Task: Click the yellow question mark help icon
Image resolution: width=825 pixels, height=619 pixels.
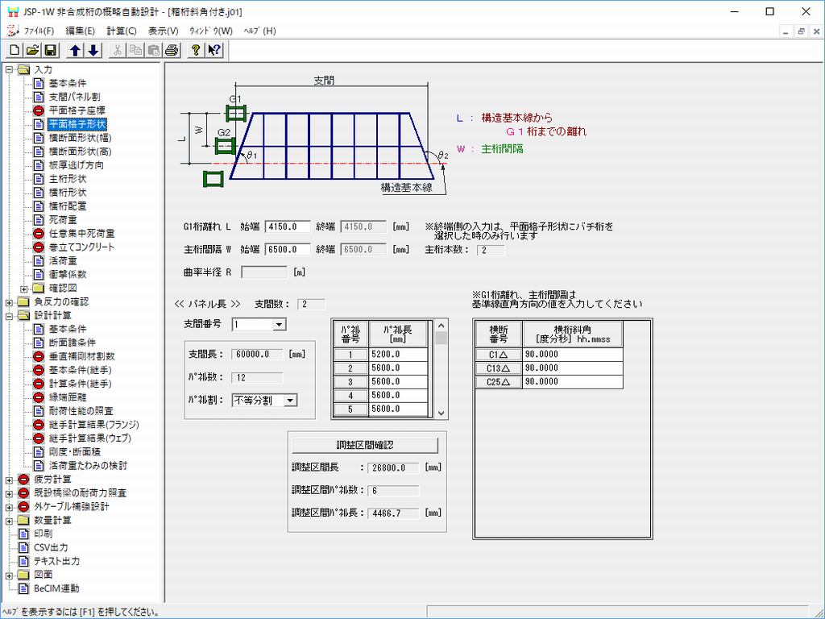Action: (196, 50)
